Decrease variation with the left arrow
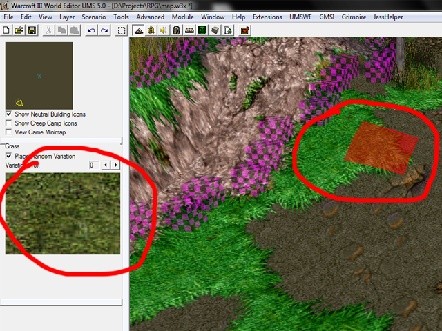The height and width of the screenshot is (331, 442). [x=106, y=165]
